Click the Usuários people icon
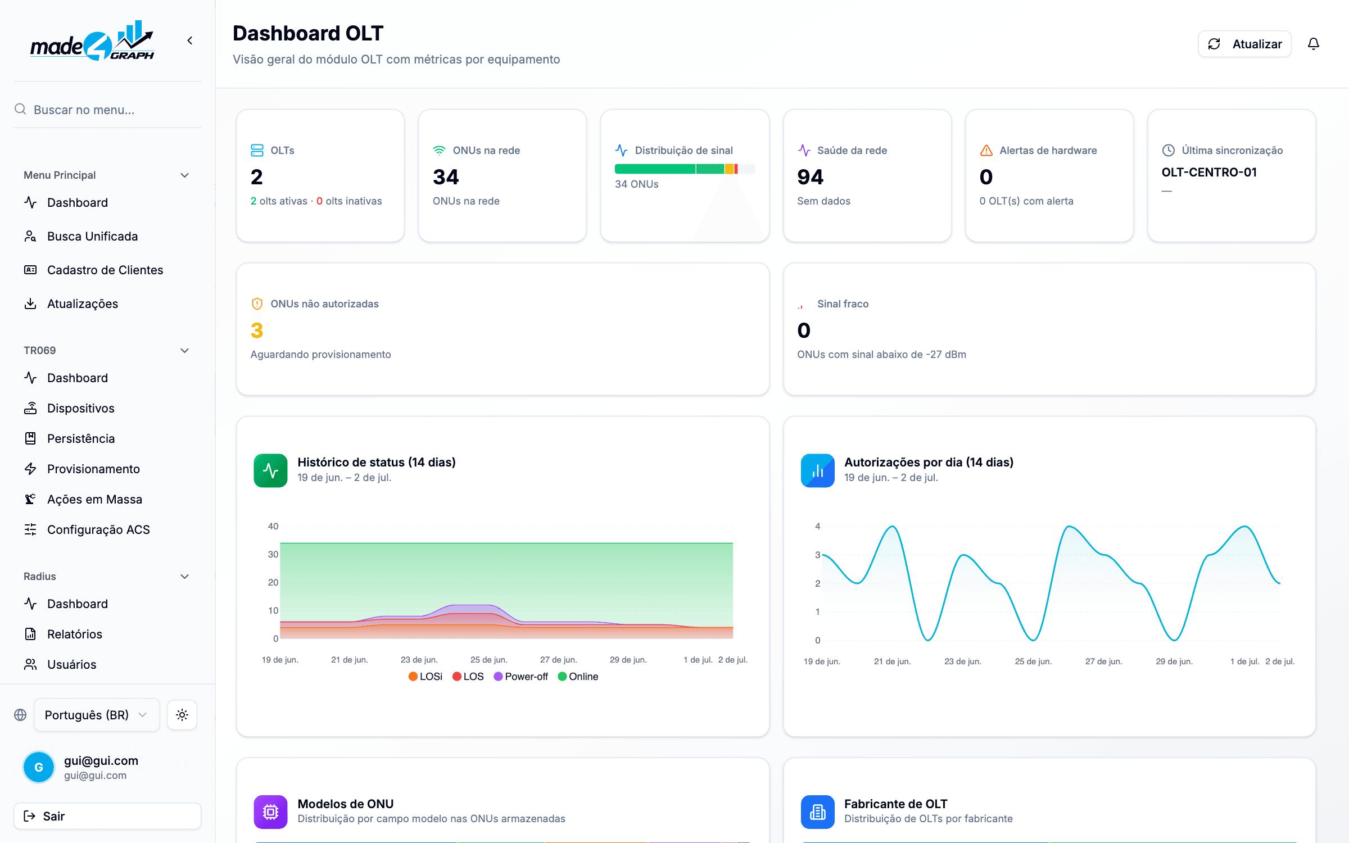Image resolution: width=1349 pixels, height=843 pixels. 30,664
